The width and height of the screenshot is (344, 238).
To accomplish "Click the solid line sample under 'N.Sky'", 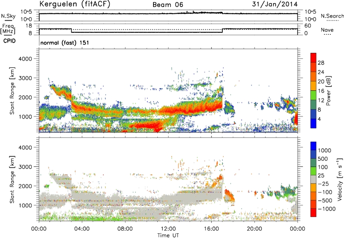I will (8, 20).
